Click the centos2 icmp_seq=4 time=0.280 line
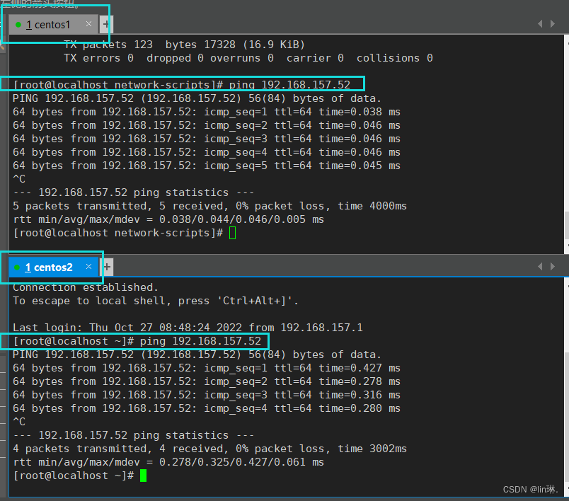This screenshot has height=501, width=569. [x=207, y=408]
